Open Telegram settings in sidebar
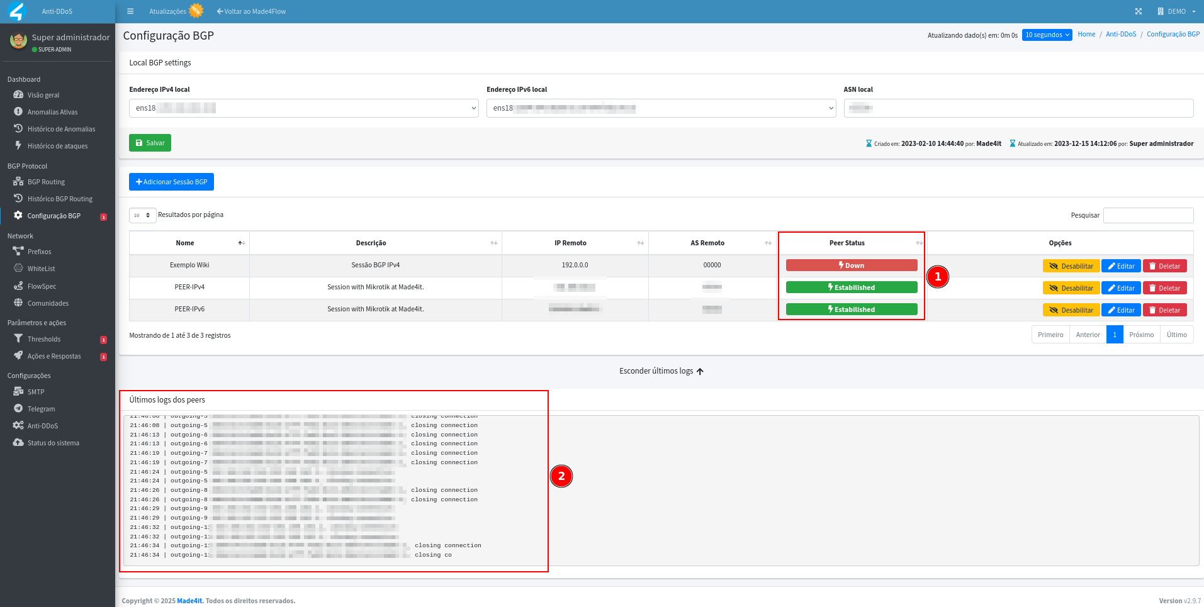Image resolution: width=1204 pixels, height=607 pixels. 41,409
